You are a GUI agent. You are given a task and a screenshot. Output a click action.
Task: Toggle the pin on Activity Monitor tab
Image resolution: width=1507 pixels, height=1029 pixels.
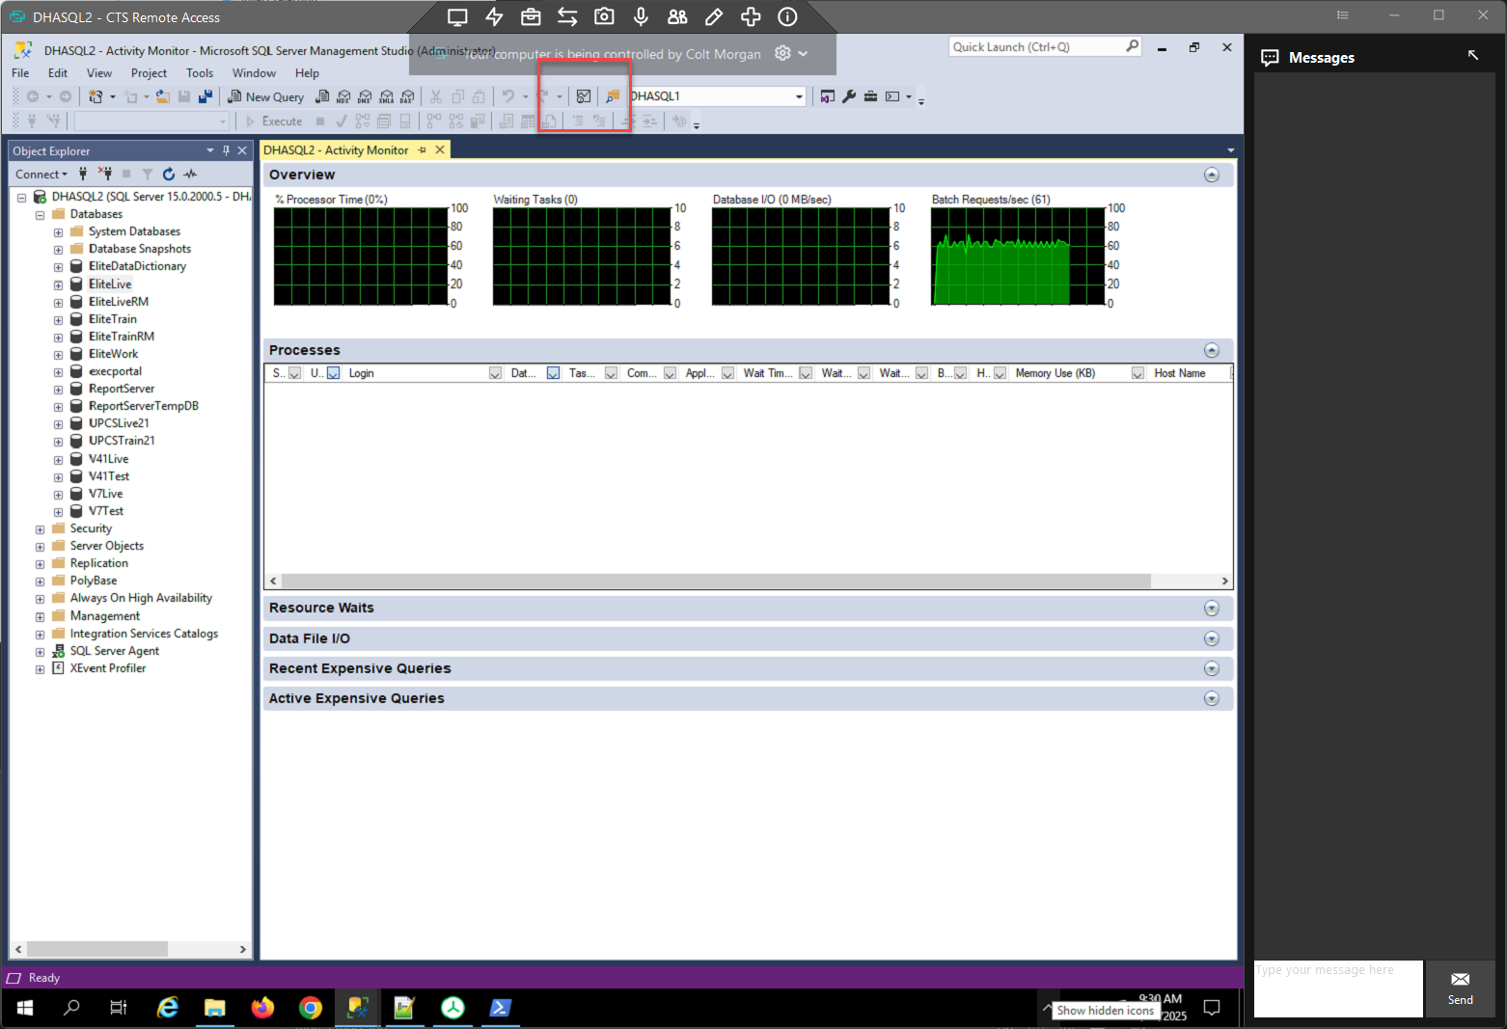(x=422, y=150)
